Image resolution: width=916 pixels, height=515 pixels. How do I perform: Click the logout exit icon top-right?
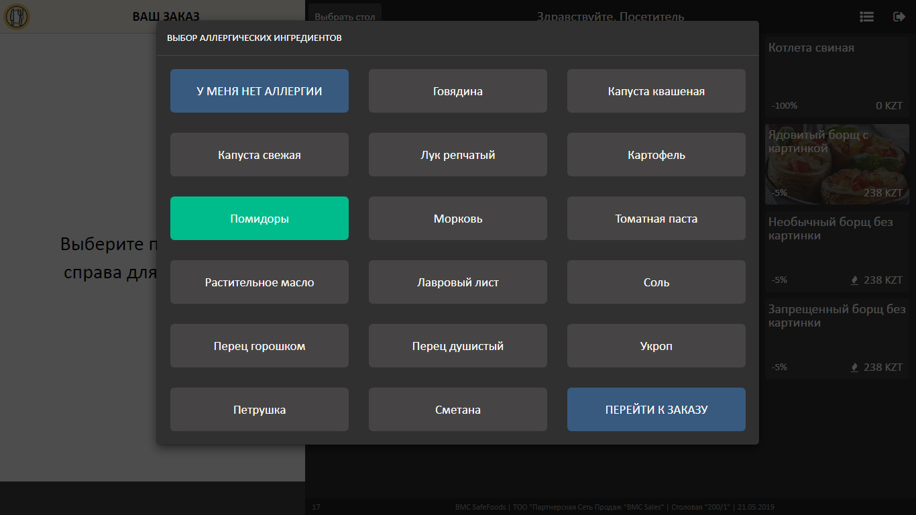click(899, 17)
